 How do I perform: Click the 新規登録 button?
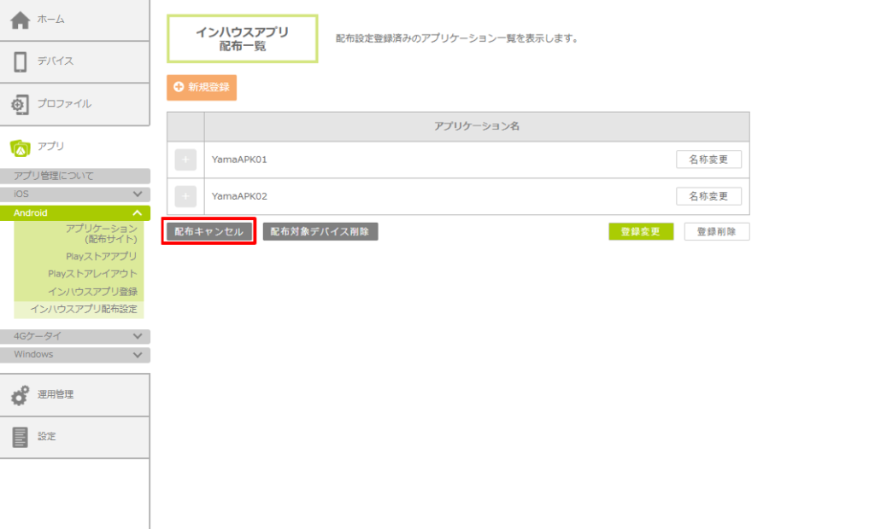click(202, 87)
